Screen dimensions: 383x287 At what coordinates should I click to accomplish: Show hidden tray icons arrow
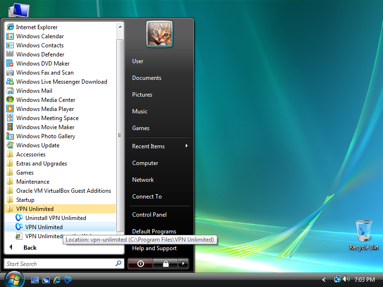(324, 280)
